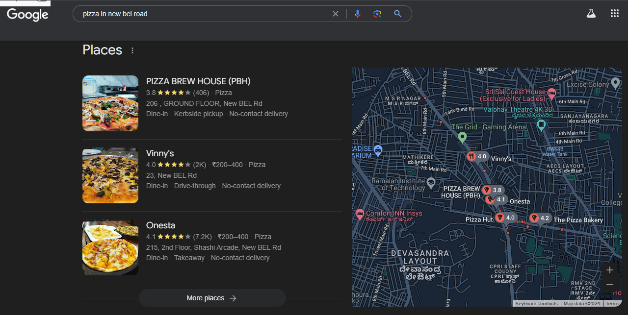Open map Keyboard shortcuts link
Image resolution: width=628 pixels, height=315 pixels.
tap(536, 303)
